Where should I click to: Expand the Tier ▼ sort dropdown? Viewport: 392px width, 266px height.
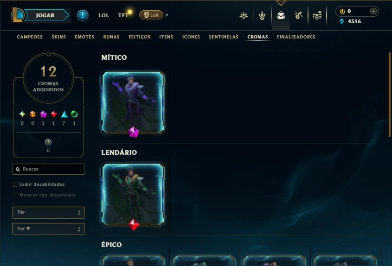tap(49, 229)
